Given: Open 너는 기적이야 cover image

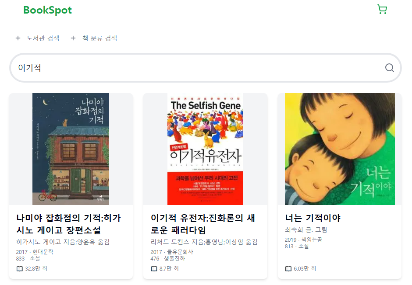Looking at the screenshot, I should coord(340,149).
